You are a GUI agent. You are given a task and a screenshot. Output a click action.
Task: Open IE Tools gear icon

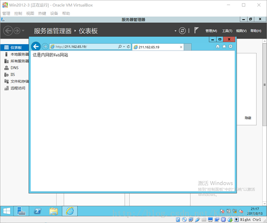[x=230, y=46]
